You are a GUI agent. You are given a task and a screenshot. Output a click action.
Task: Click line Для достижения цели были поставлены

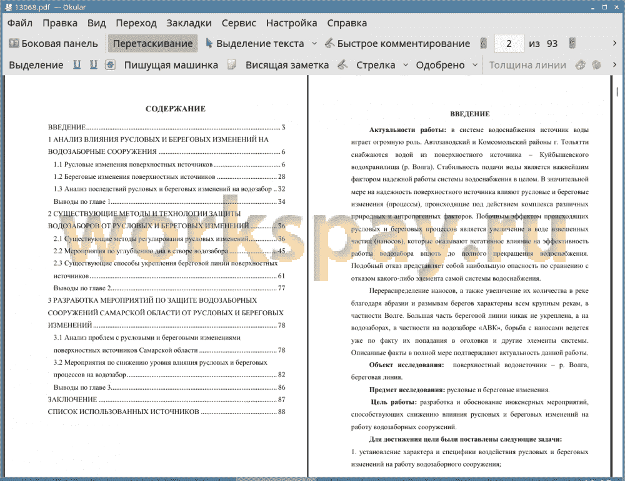coord(466,439)
